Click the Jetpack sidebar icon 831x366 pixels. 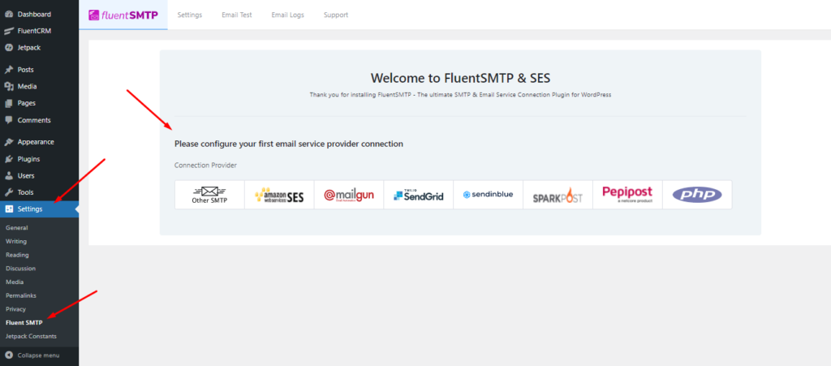click(x=8, y=48)
